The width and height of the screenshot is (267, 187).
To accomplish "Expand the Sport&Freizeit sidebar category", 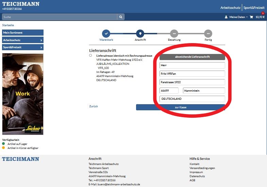I will point(23,47).
